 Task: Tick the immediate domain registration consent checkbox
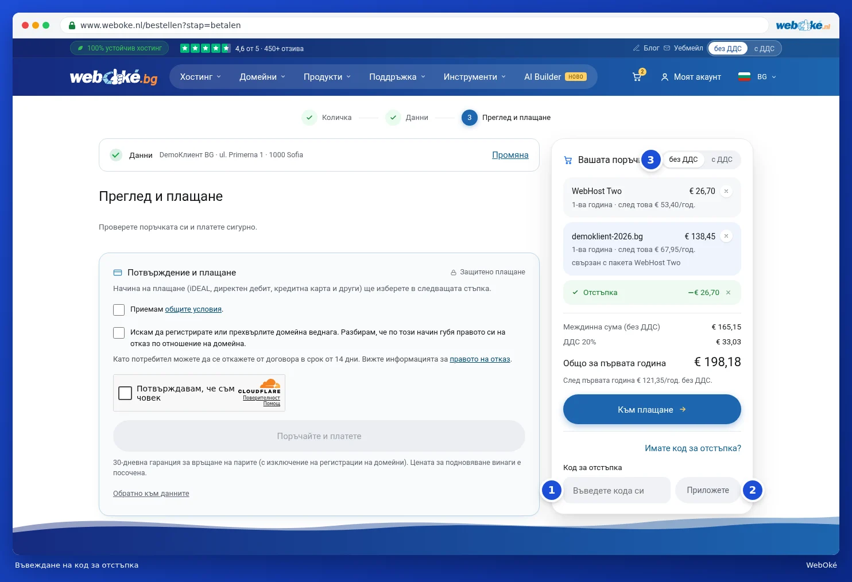click(119, 333)
